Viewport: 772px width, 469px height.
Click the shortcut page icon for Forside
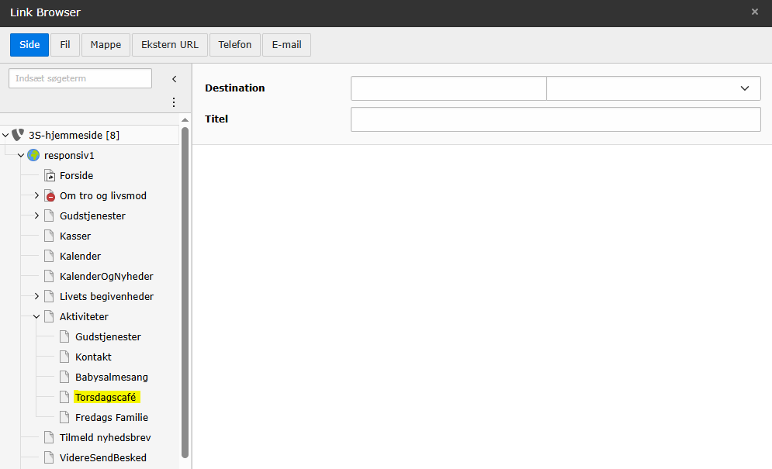(50, 176)
